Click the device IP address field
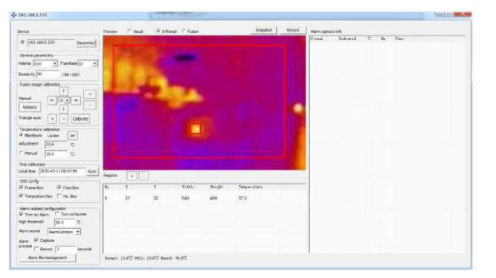Image resolution: width=496 pixels, height=278 pixels. pyautogui.click(x=51, y=42)
